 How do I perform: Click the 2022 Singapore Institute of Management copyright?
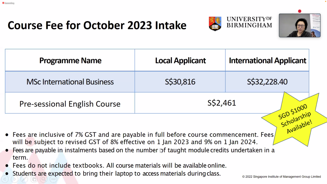[x=281, y=177]
